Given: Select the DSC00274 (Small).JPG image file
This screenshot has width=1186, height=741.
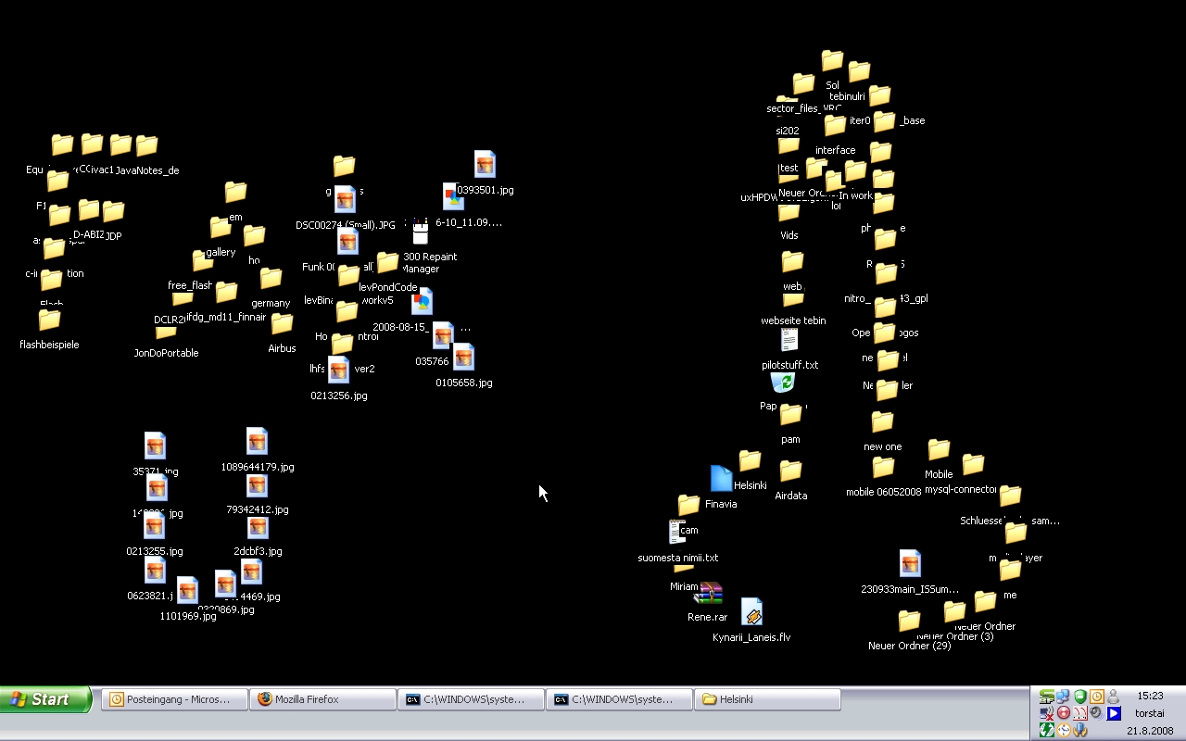Looking at the screenshot, I should click(x=345, y=200).
